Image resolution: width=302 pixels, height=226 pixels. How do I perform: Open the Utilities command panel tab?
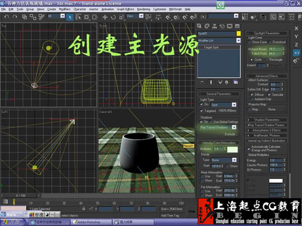pos(237,26)
